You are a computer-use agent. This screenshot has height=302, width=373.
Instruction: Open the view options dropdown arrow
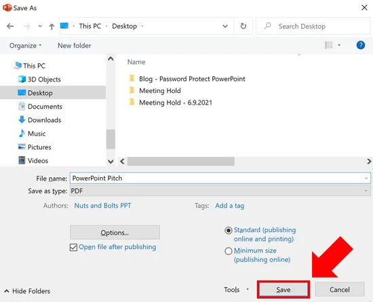pos(339,45)
